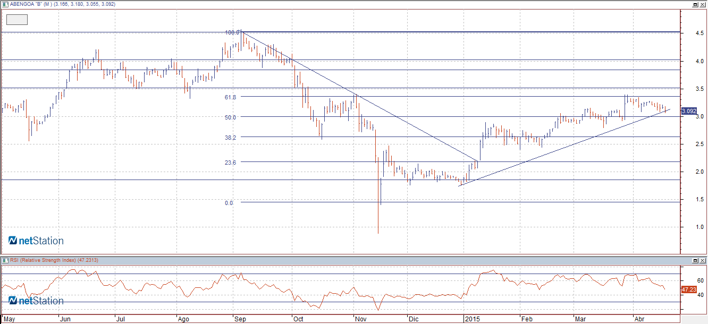708x324 pixels.
Task: Click the Jun label on time axis
Action: 65,319
